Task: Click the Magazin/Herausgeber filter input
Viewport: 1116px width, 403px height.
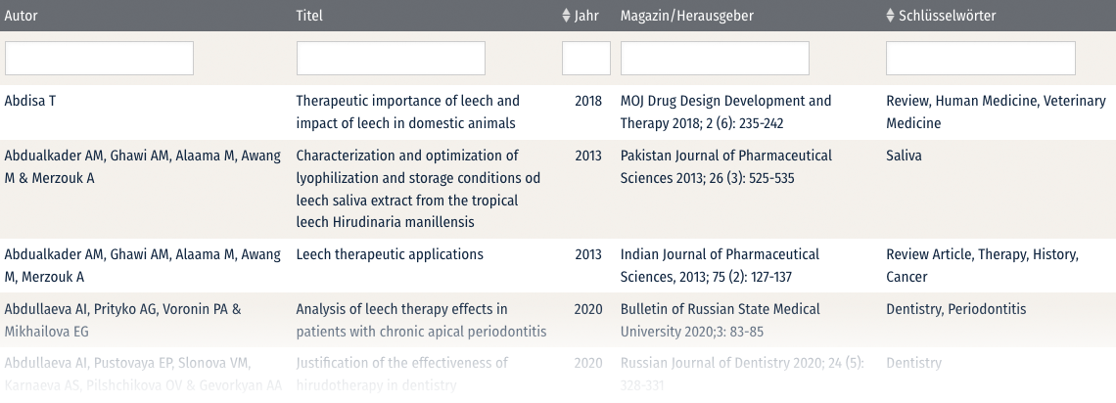Action: click(715, 59)
